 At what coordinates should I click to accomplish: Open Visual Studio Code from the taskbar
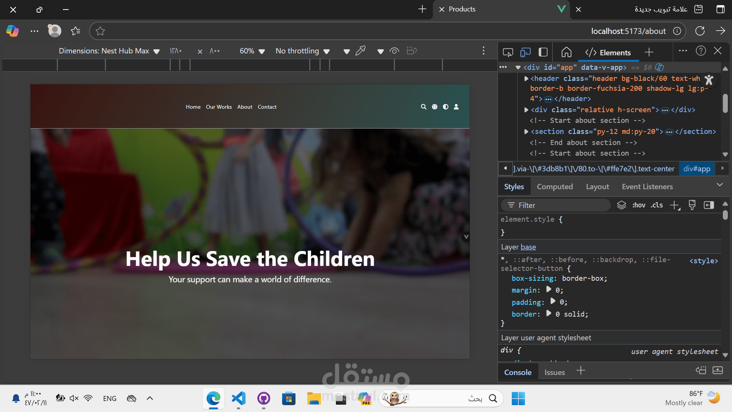[239, 399]
